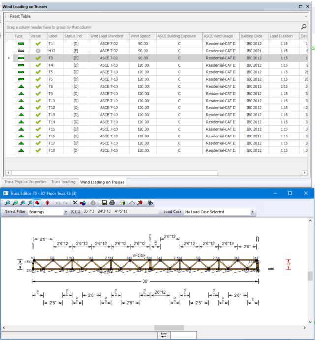
Task: Switch to the Truss Loading tab
Action: (63, 182)
